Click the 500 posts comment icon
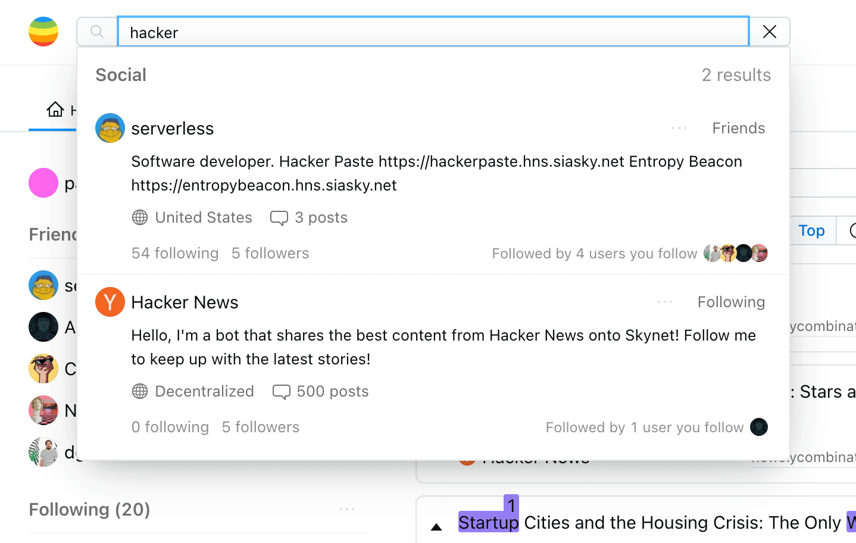This screenshot has height=543, width=856. (x=281, y=392)
